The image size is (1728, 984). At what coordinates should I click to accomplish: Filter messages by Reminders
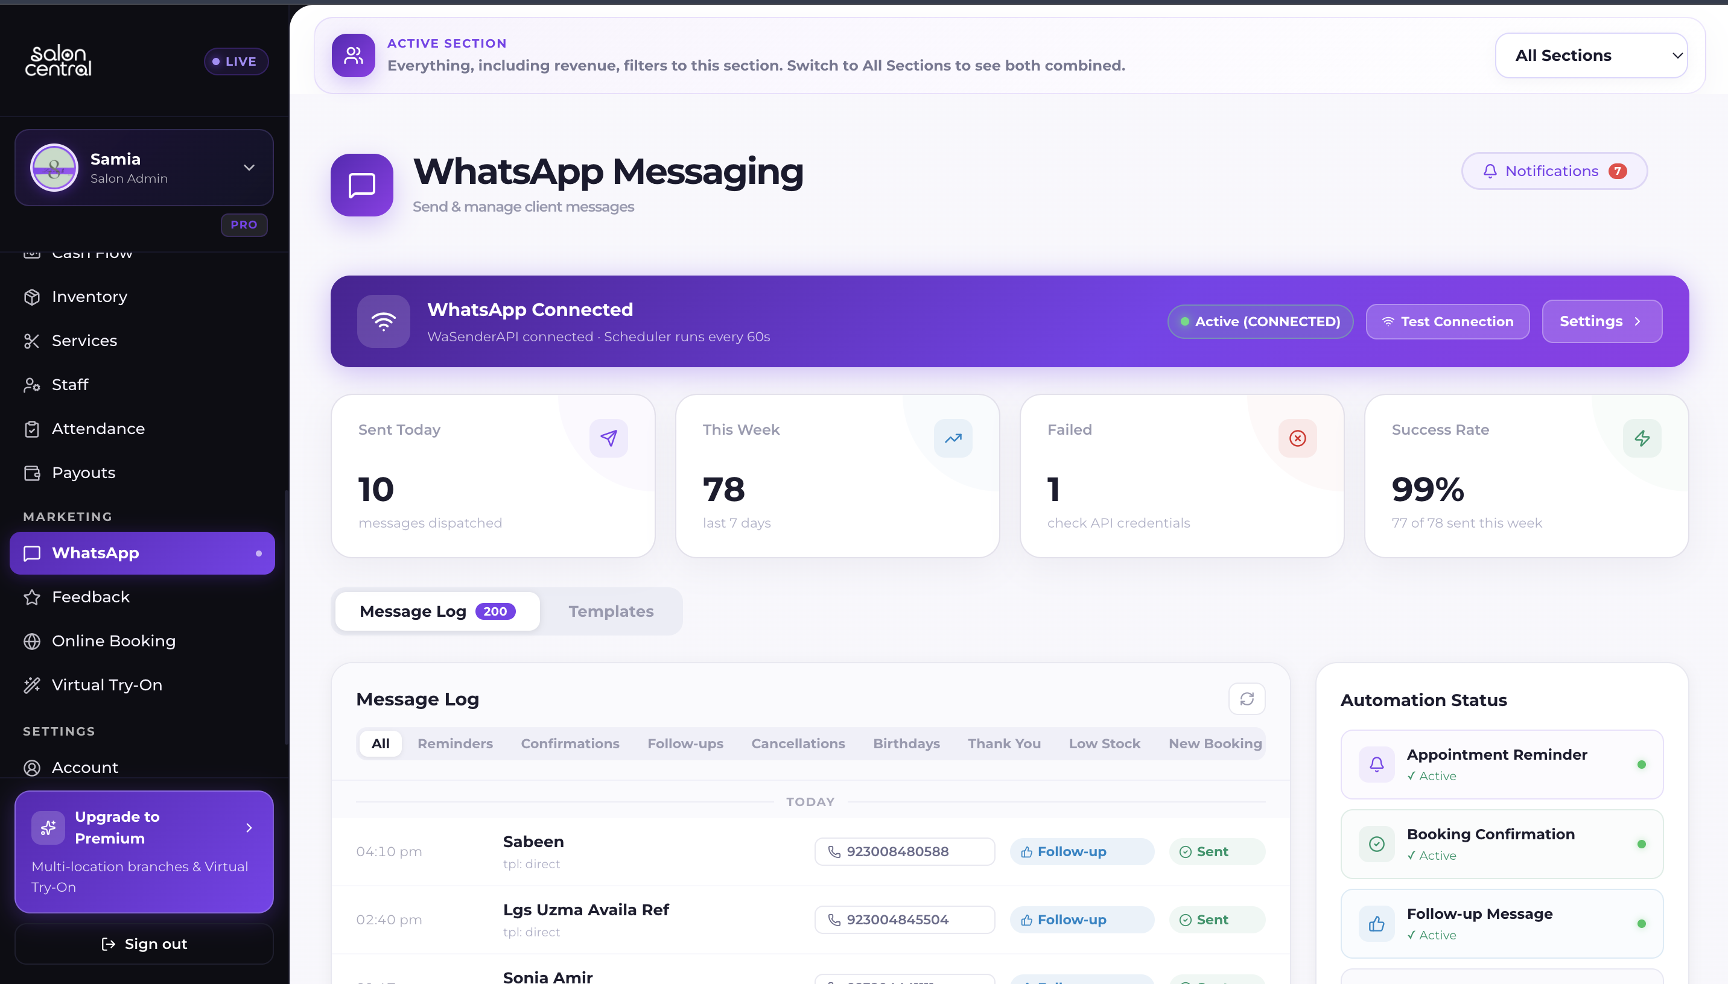(x=455, y=743)
